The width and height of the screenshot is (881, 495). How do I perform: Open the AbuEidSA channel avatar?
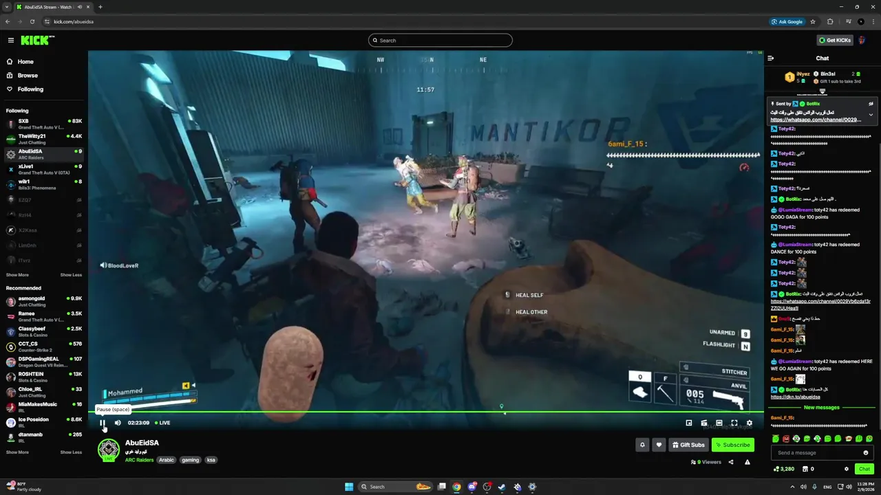tap(108, 450)
